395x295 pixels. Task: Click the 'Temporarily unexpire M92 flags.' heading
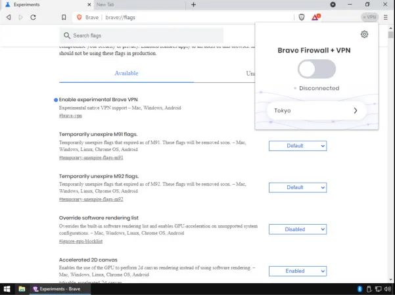click(x=99, y=176)
